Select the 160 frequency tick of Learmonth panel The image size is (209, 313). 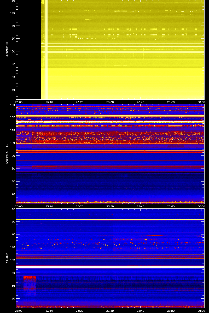point(12,13)
